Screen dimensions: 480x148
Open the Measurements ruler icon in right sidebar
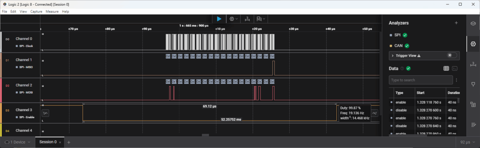coord(473,64)
